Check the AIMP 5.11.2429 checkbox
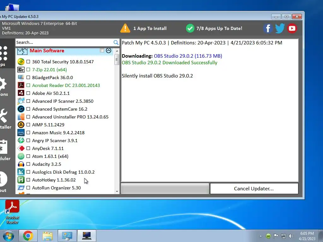Image resolution: width=323 pixels, height=242 pixels. [x=28, y=125]
